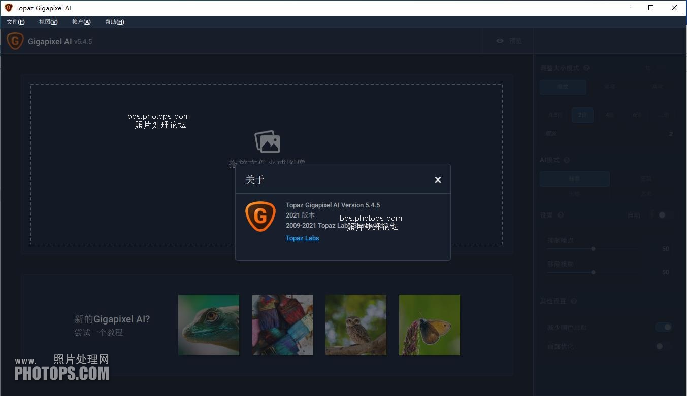The image size is (687, 396).
Task: Click the scale value field showing 2
Action: coord(670,134)
